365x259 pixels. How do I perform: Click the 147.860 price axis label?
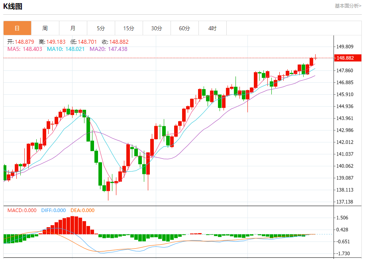coord(345,70)
